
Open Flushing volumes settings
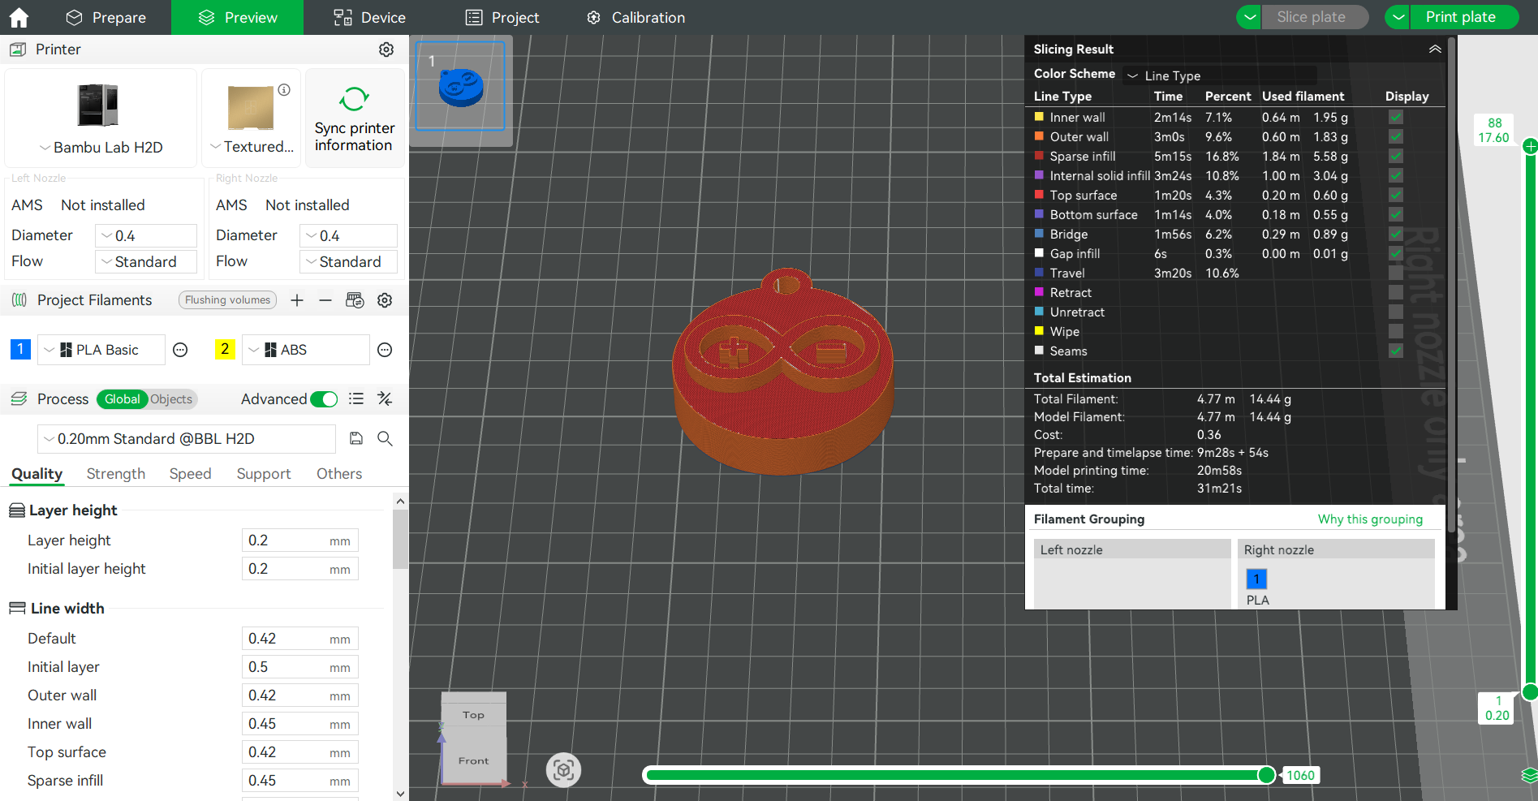click(x=227, y=300)
